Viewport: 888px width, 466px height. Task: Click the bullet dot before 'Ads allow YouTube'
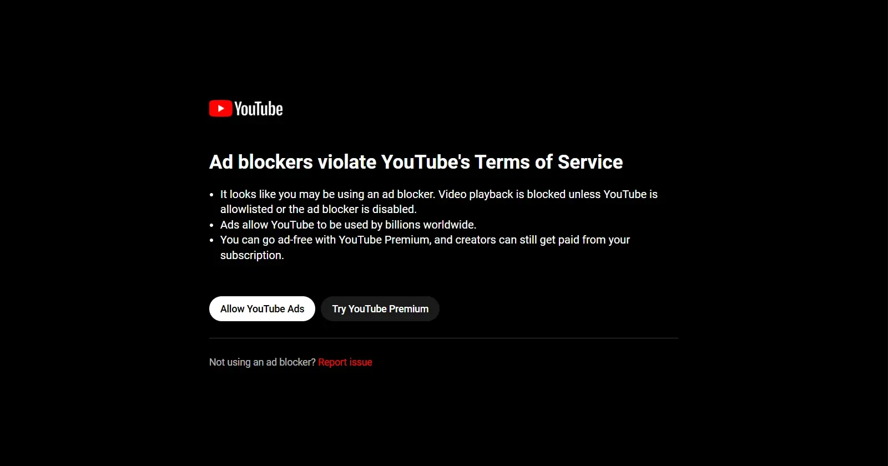click(x=211, y=225)
